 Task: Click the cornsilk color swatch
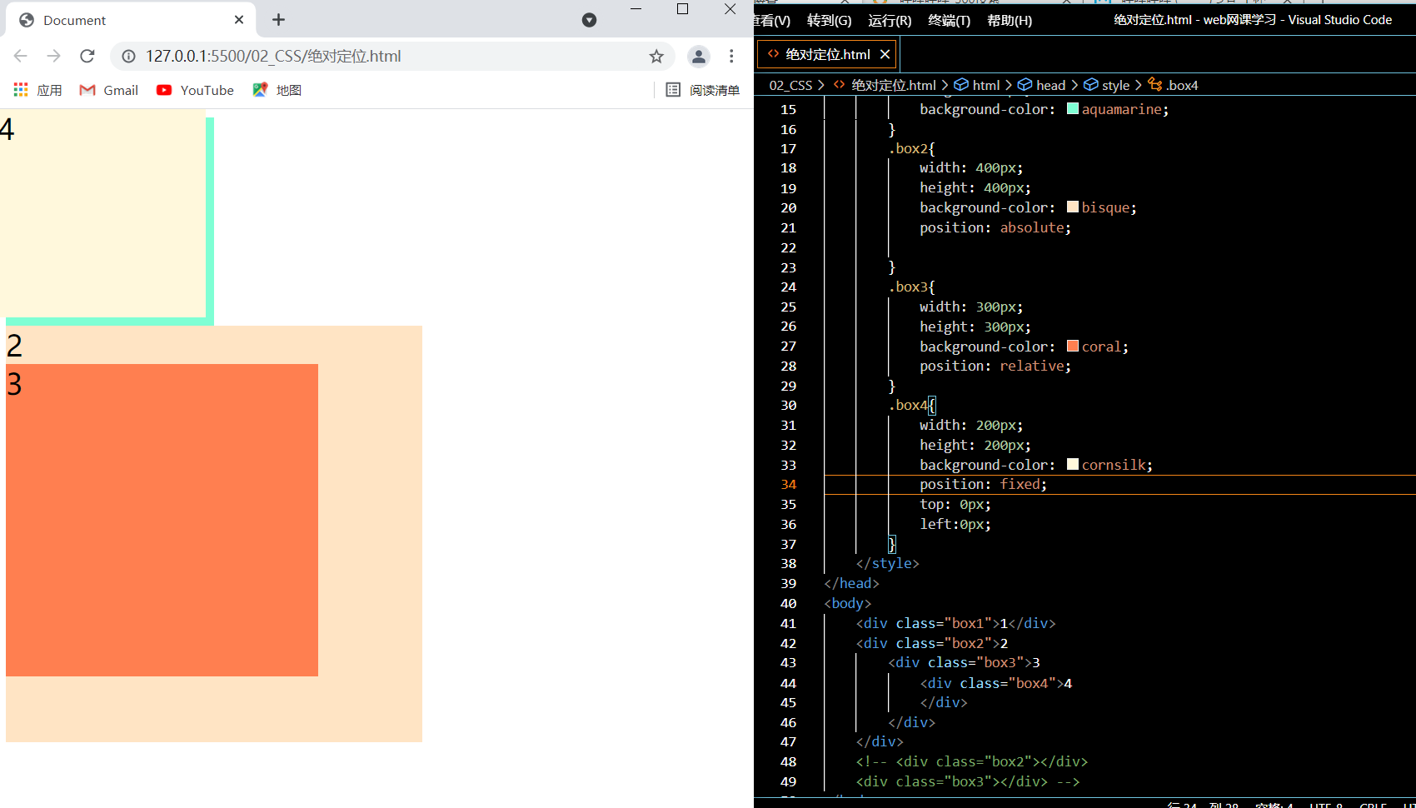[1073, 464]
